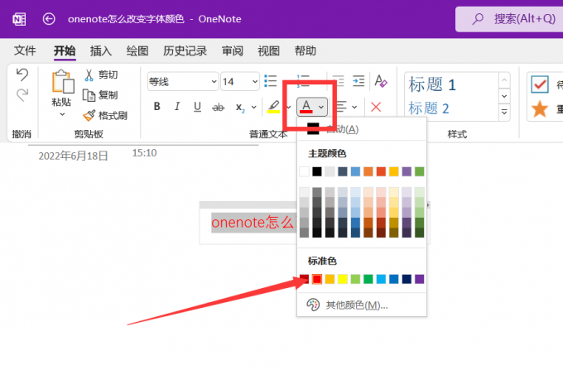
Task: Click the page date 2022年6月18日
Action: [x=73, y=156]
